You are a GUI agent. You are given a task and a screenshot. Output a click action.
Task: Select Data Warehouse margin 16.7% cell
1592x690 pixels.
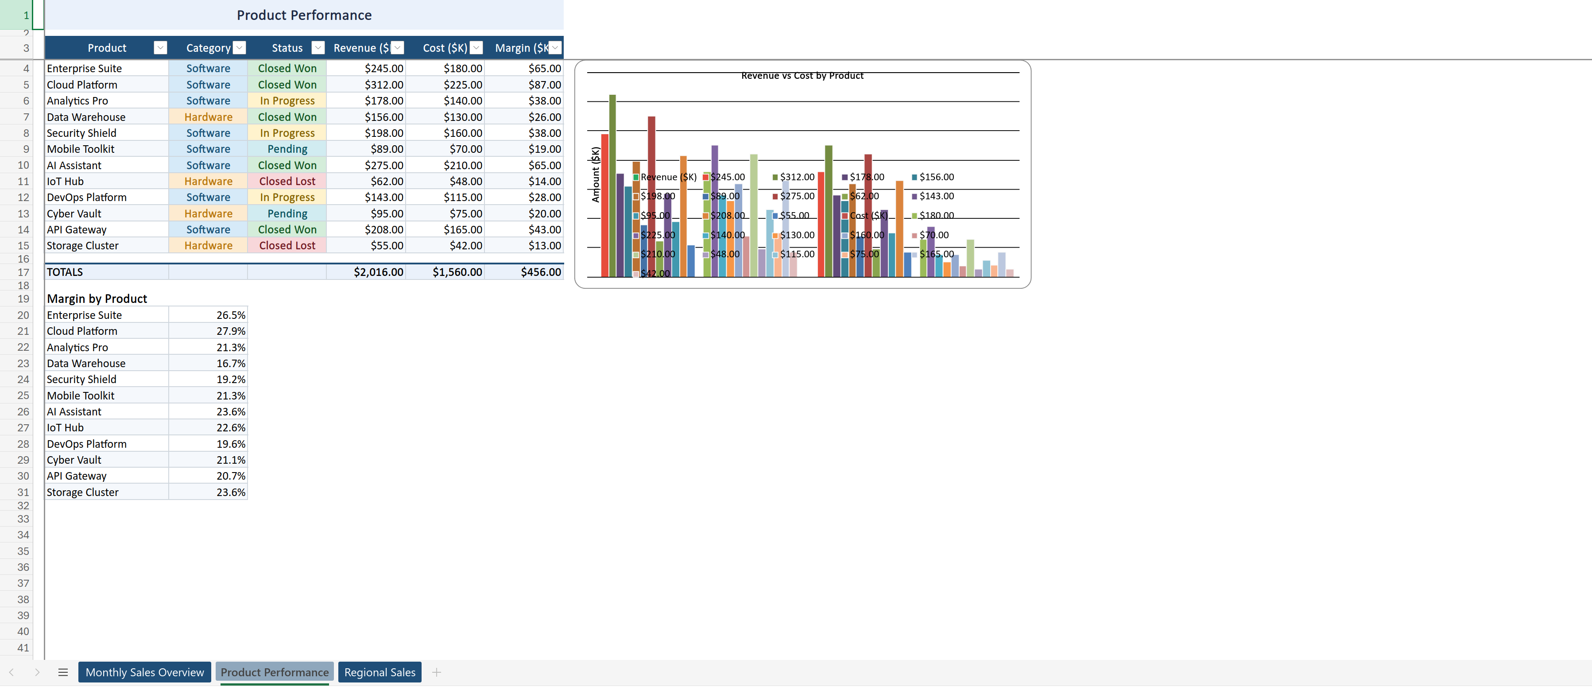(208, 364)
